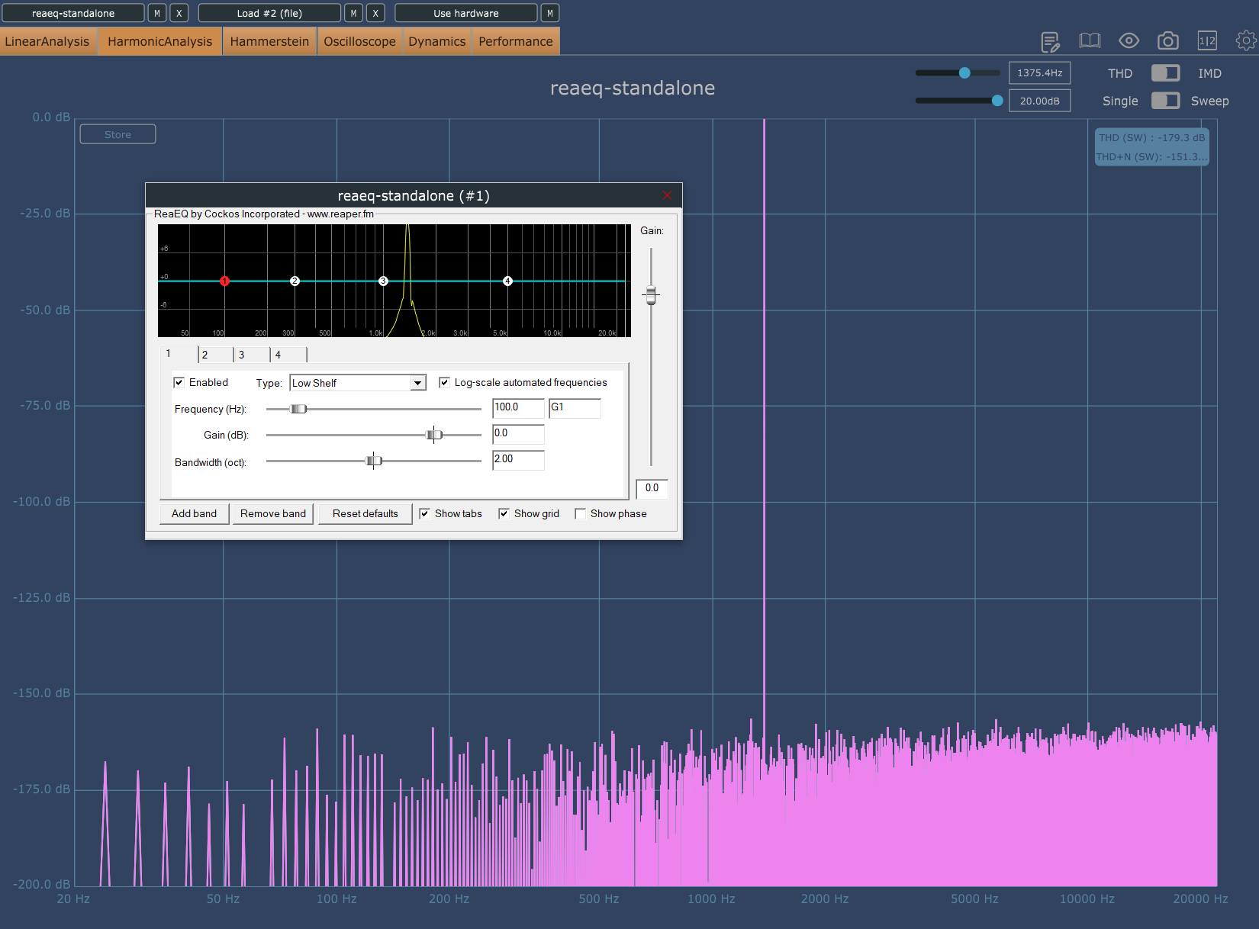Click the 1375.4Hz frequency field
Screen dimensions: 1259x929
click(1039, 73)
